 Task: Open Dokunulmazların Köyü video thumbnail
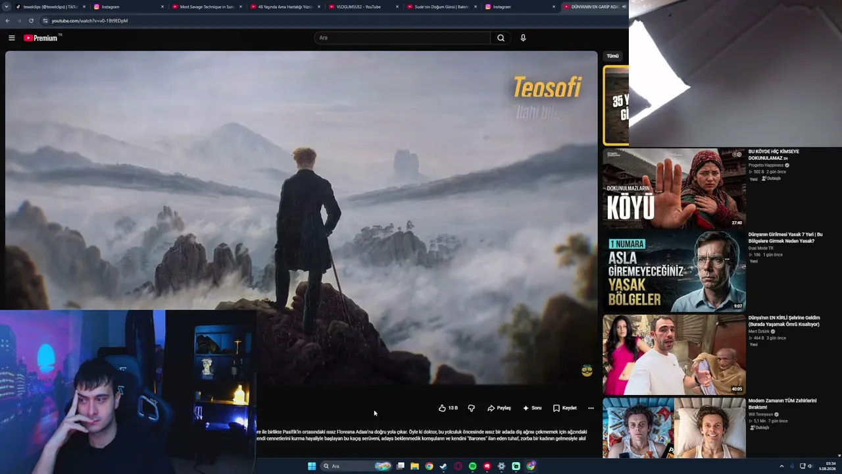(x=674, y=188)
